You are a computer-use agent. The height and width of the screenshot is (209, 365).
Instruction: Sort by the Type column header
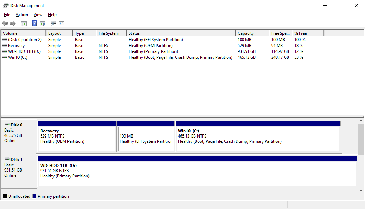pos(84,33)
